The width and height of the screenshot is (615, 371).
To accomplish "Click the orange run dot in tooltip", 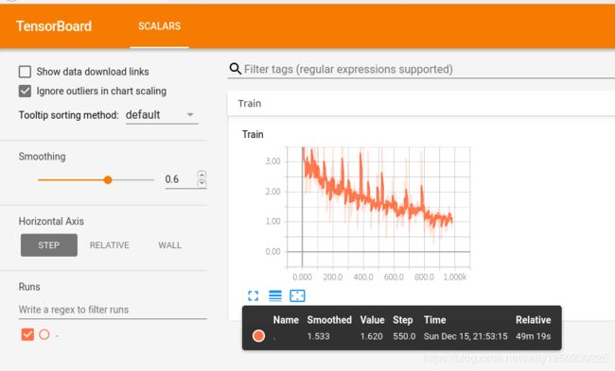I will coord(258,336).
